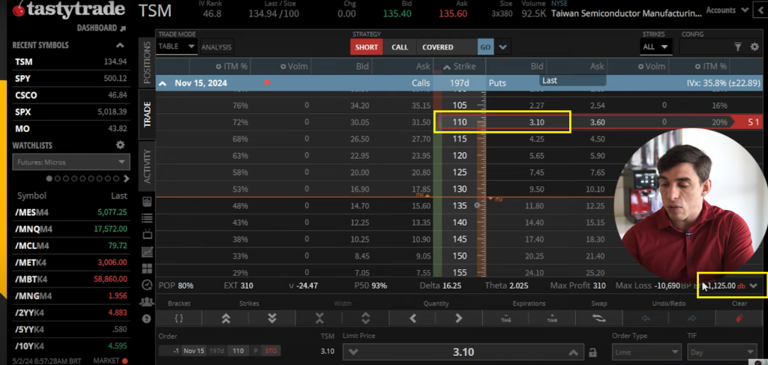Collapse the Nov 15, 2024 expiration
Image resolution: width=768 pixels, height=365 pixels.
pyautogui.click(x=162, y=83)
